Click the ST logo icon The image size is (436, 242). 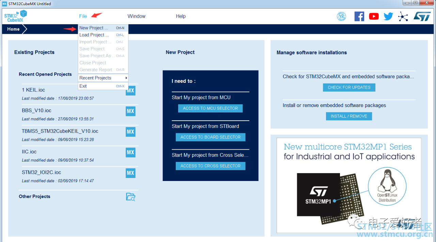pyautogui.click(x=422, y=16)
